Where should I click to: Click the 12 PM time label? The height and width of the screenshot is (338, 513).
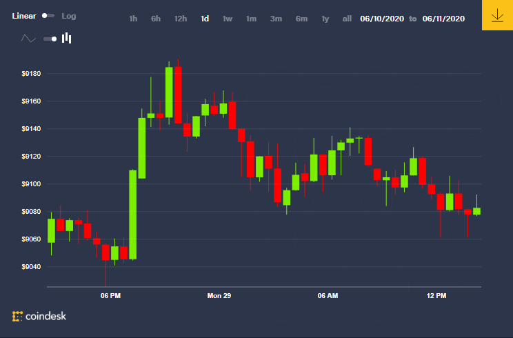coord(436,296)
